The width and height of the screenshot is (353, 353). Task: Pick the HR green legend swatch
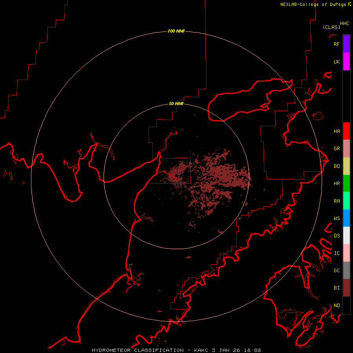pos(346,184)
